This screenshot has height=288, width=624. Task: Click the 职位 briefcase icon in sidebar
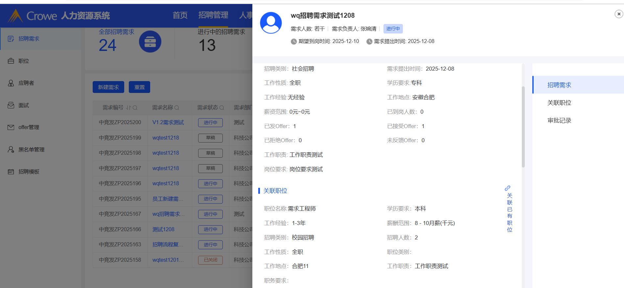coord(11,61)
